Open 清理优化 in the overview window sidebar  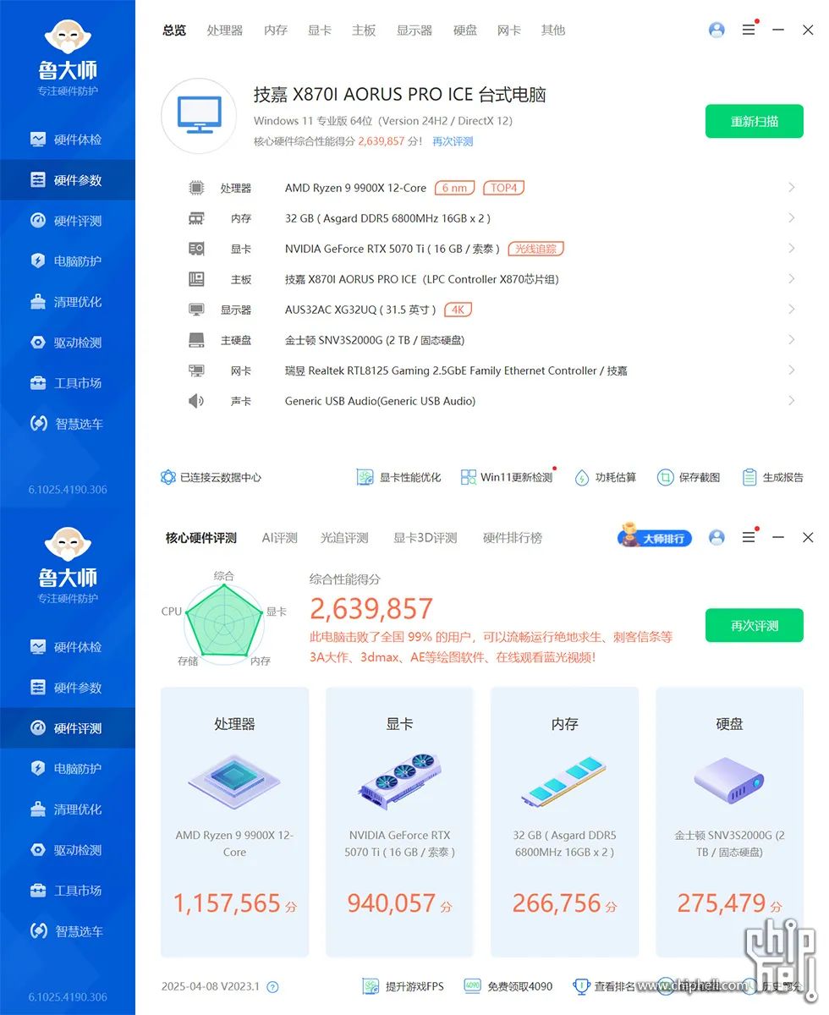[68, 302]
